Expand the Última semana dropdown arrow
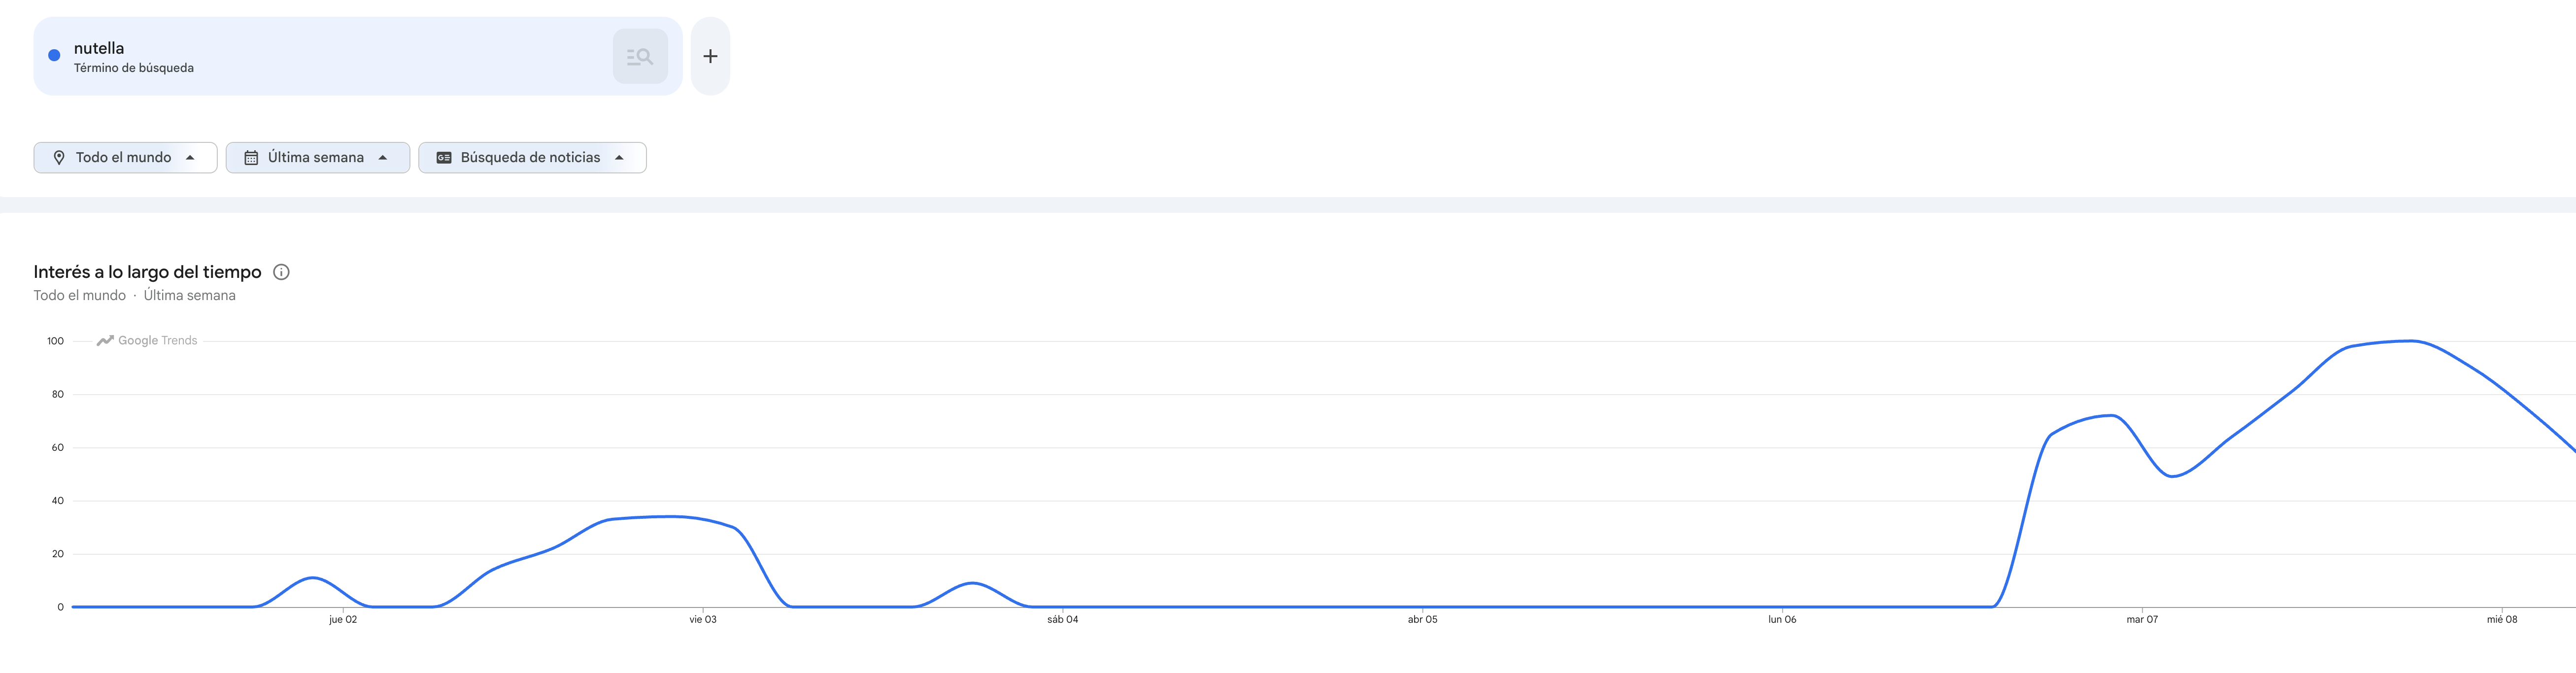 (x=383, y=158)
